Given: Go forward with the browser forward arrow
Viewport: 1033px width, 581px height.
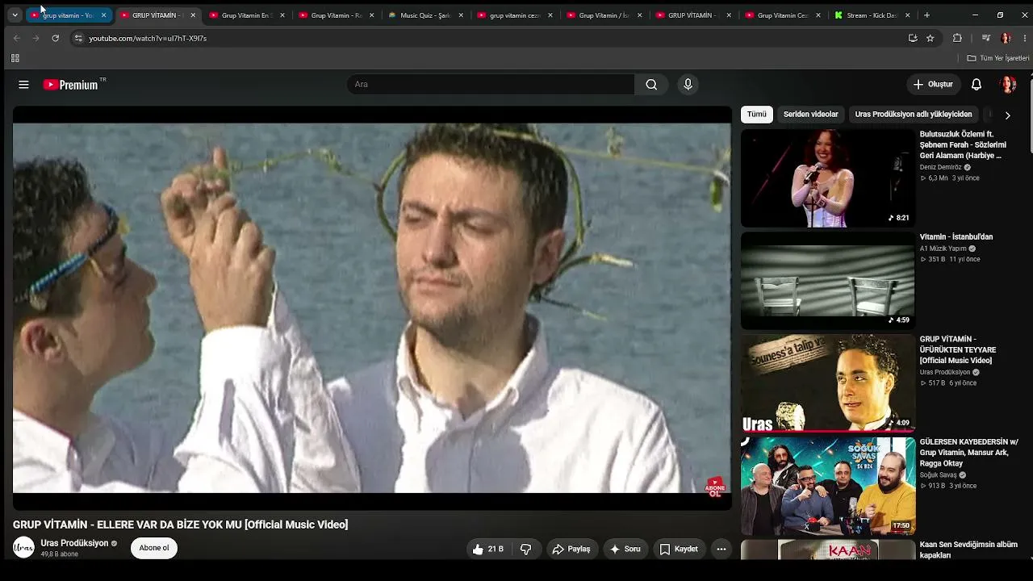Looking at the screenshot, I should pyautogui.click(x=36, y=38).
